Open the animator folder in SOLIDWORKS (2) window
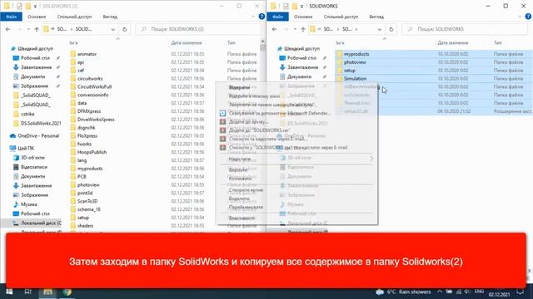The image size is (533, 299). tap(87, 54)
